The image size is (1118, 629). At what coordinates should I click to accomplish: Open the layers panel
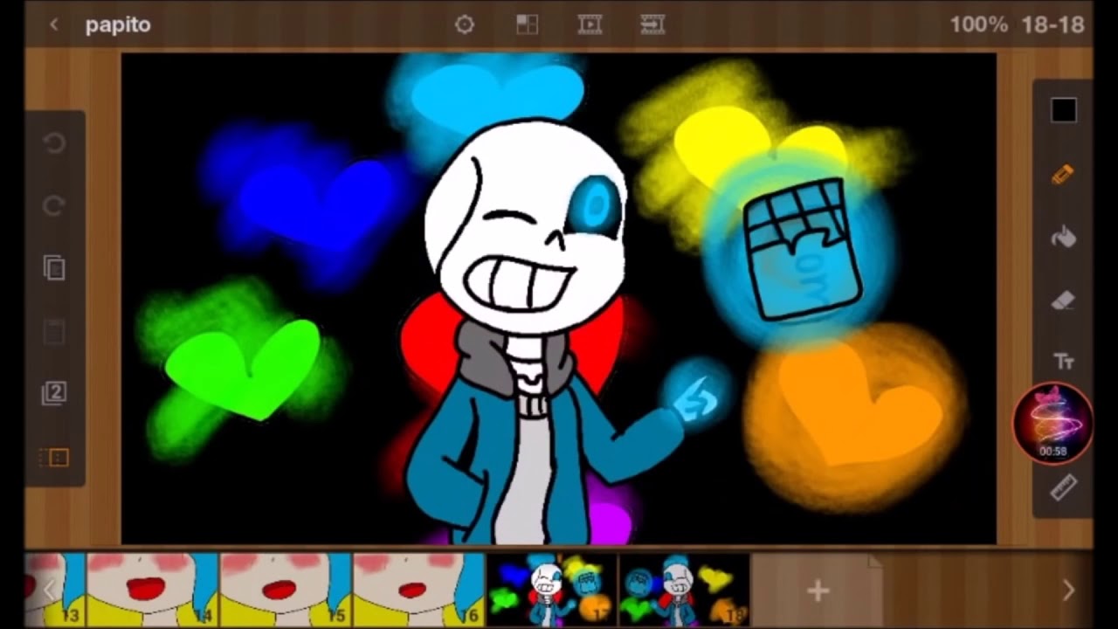(54, 393)
